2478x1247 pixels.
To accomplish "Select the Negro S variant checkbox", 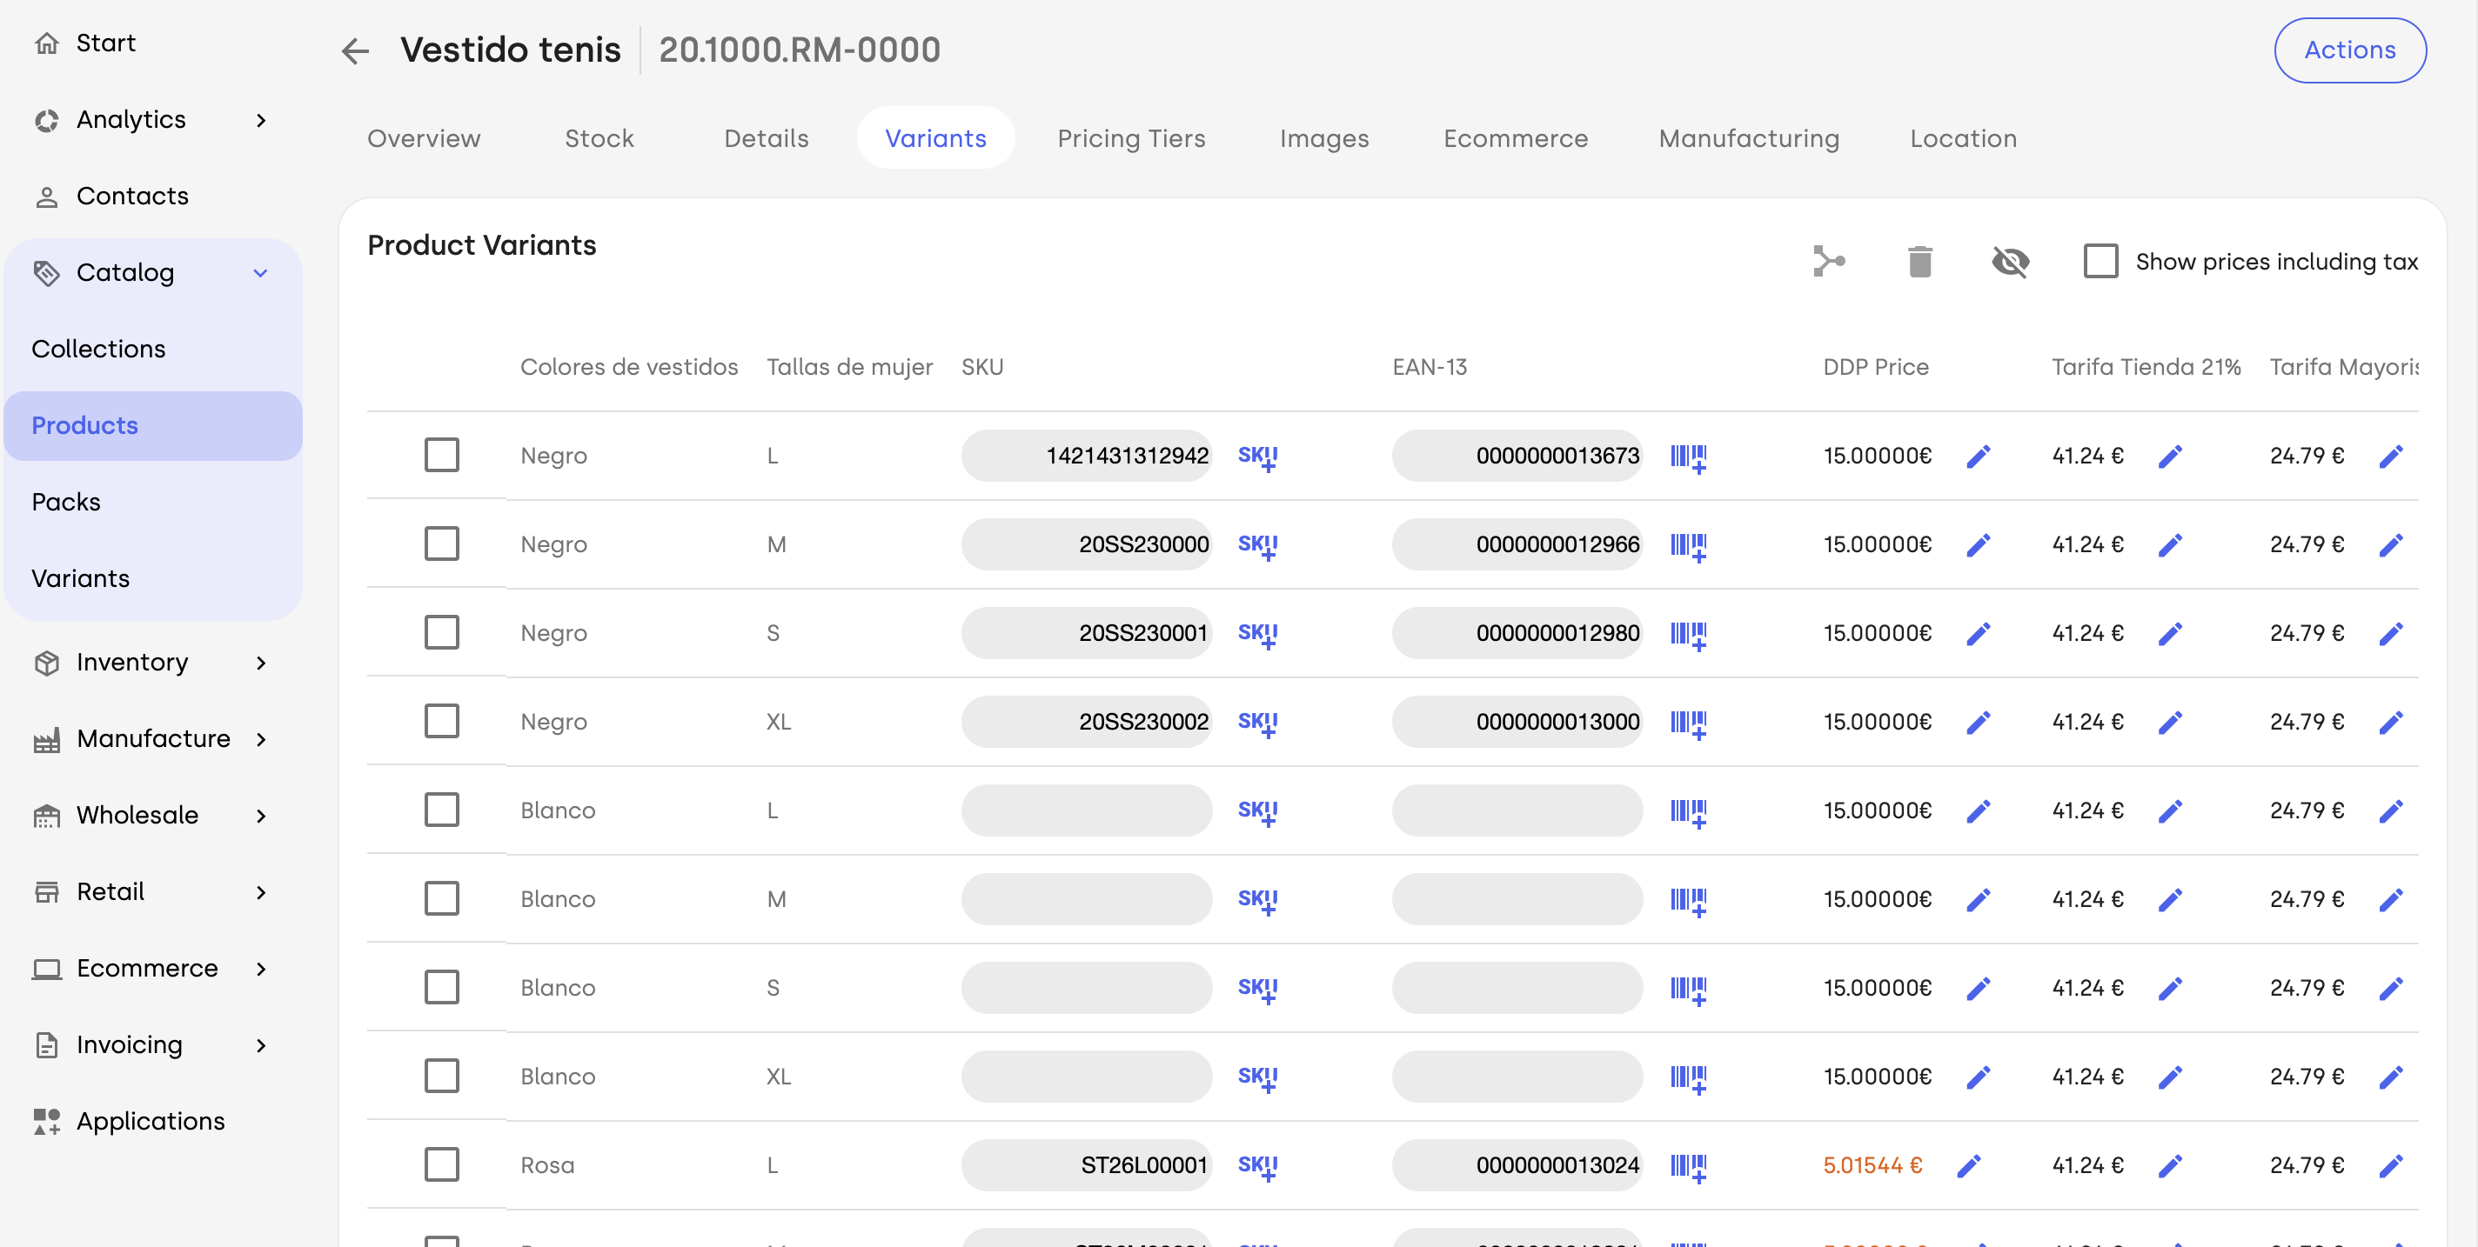I will click(x=441, y=633).
